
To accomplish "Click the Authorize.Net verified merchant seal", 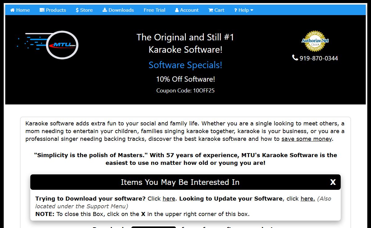I will pos(315,41).
